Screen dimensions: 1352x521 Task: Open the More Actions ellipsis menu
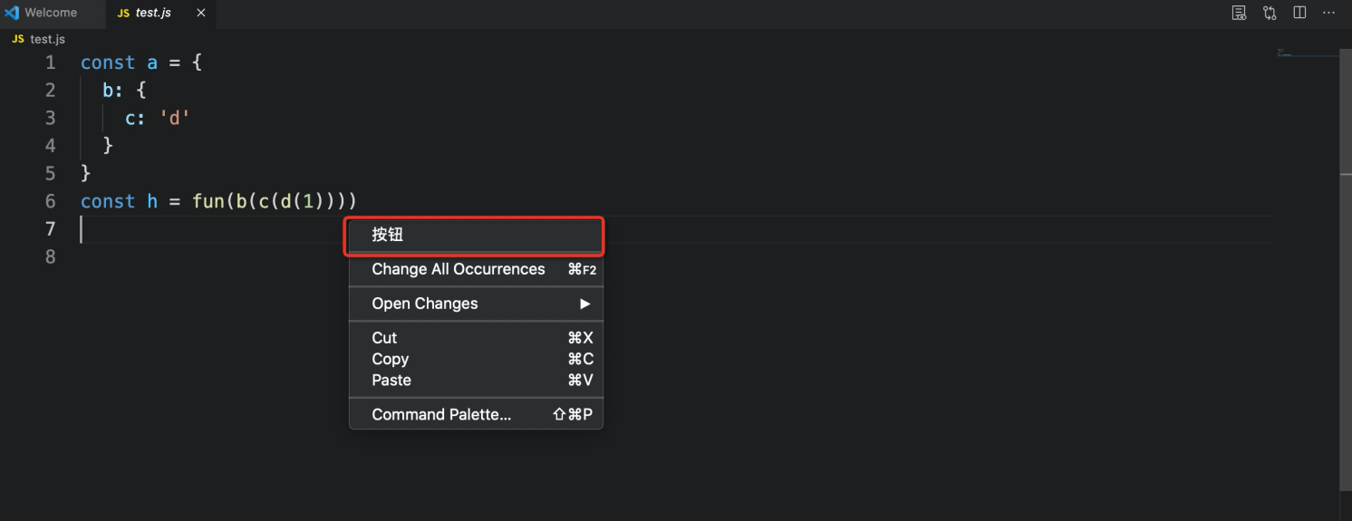(1329, 13)
